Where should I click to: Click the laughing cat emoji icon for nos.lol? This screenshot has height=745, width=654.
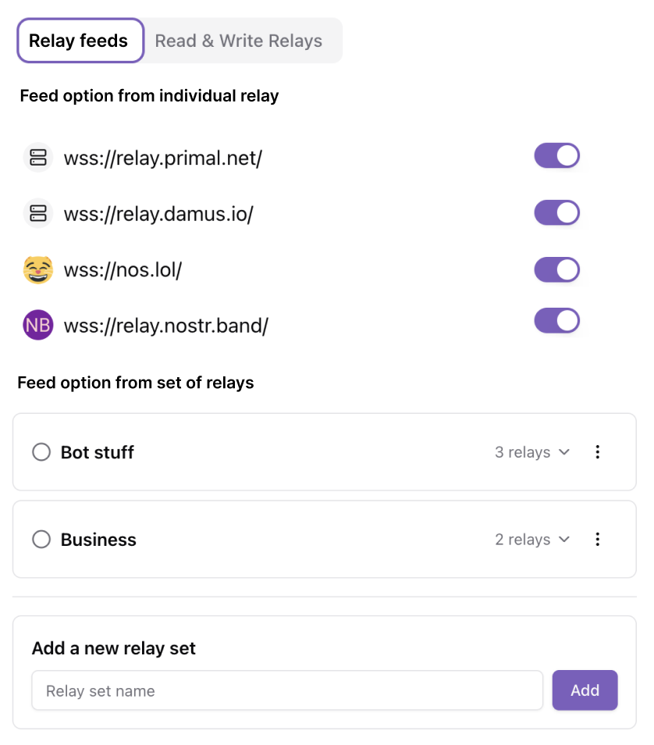38,269
